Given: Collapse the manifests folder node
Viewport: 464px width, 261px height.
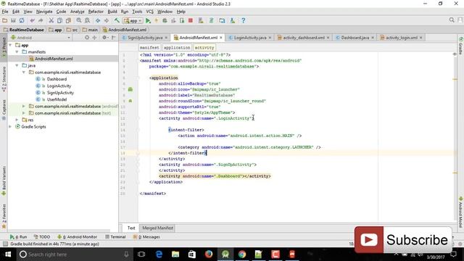Looking at the screenshot, I should tap(17, 51).
